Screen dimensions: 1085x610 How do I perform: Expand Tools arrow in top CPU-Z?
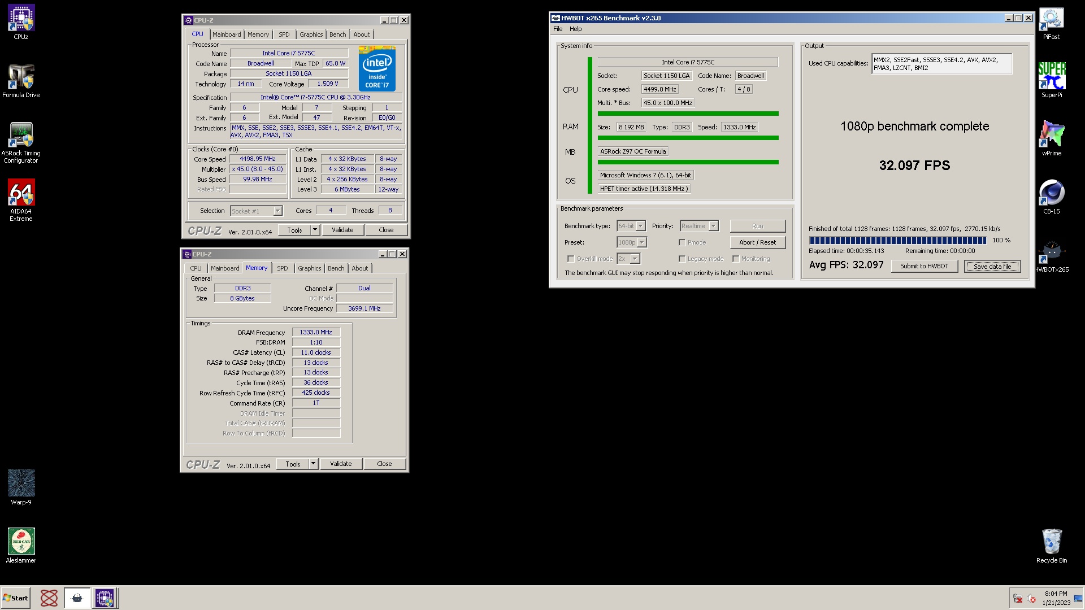(315, 230)
